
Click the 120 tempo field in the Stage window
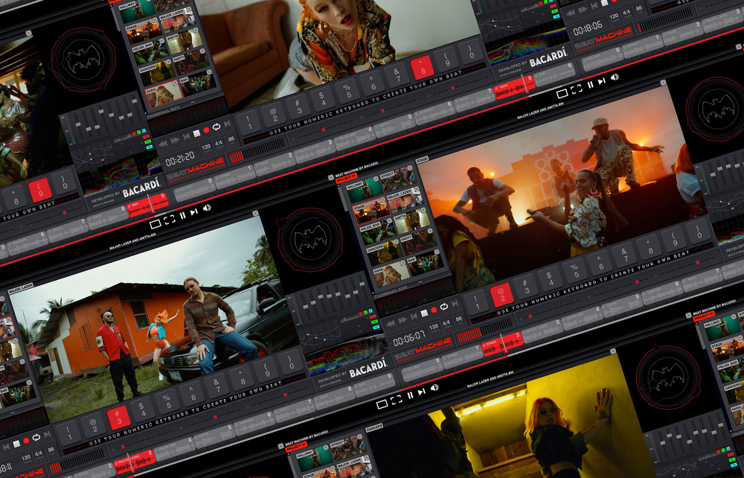(434, 328)
